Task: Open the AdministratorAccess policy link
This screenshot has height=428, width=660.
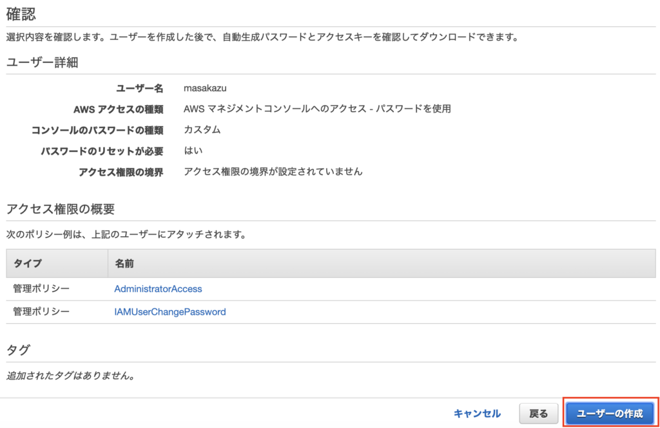Action: click(158, 289)
